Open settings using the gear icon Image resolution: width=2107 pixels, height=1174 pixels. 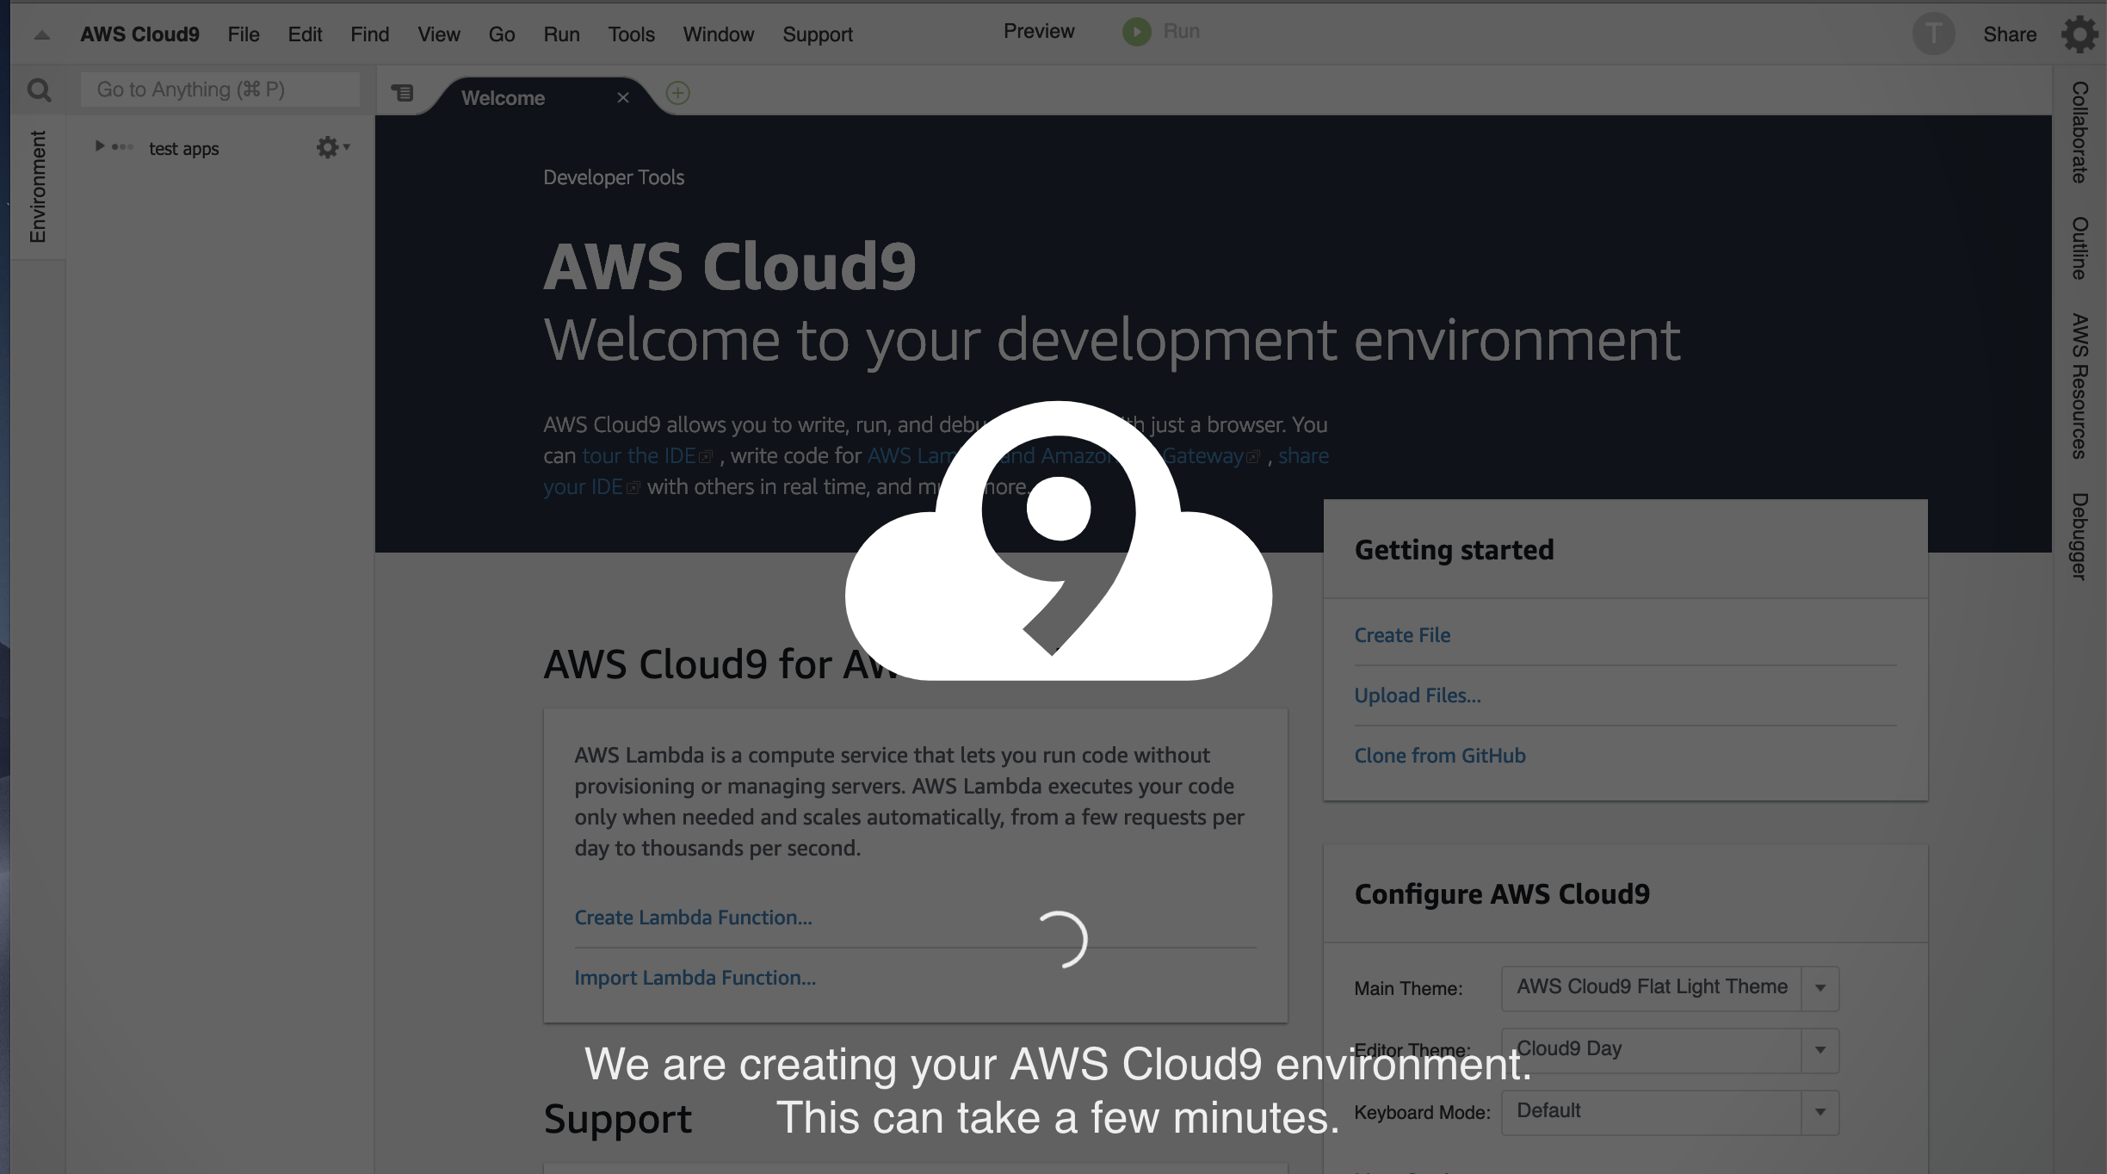(x=2080, y=34)
